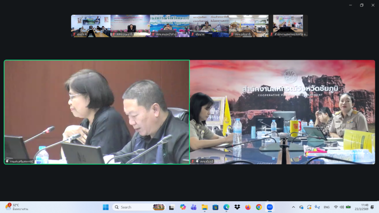The width and height of the screenshot is (379, 213).
Task: Open the volume speaker control
Action: click(x=342, y=207)
